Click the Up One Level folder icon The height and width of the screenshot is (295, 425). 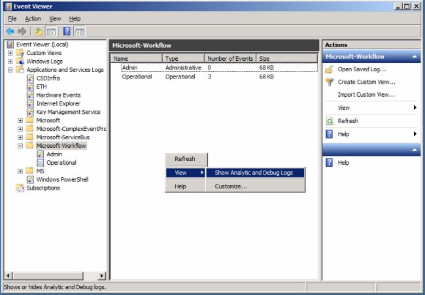[x=38, y=31]
